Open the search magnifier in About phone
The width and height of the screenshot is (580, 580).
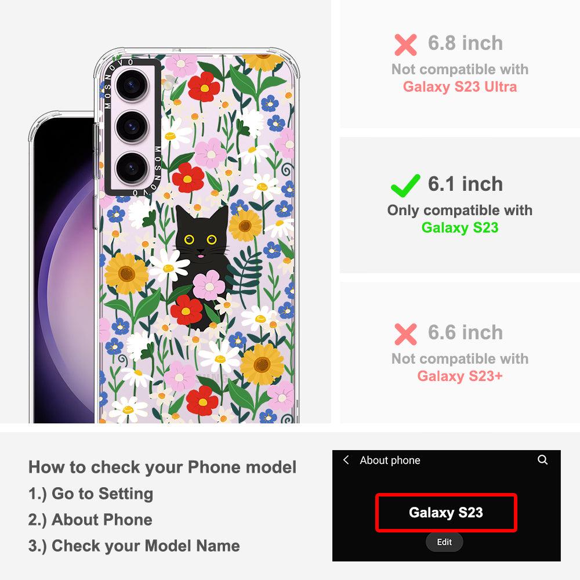542,460
